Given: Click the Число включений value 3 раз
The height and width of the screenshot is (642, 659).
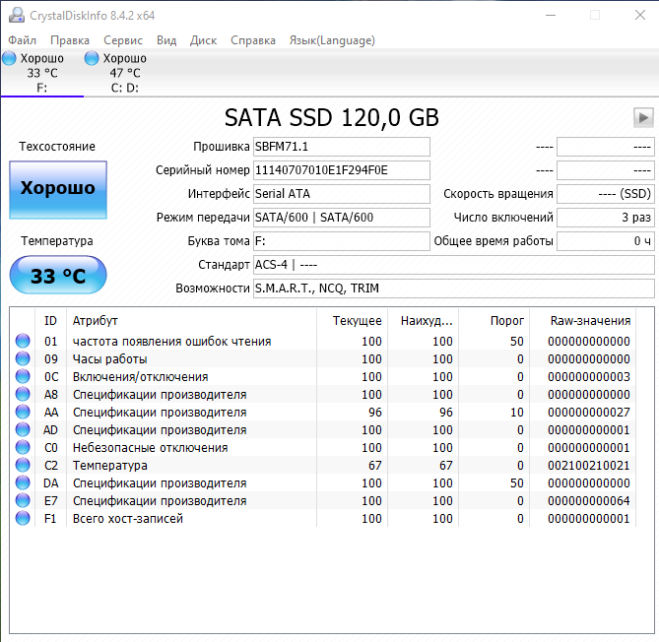Looking at the screenshot, I should click(606, 218).
